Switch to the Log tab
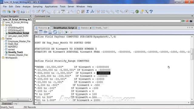Image resolution: width=194 pixels, height=109 pixels. coord(15,104)
